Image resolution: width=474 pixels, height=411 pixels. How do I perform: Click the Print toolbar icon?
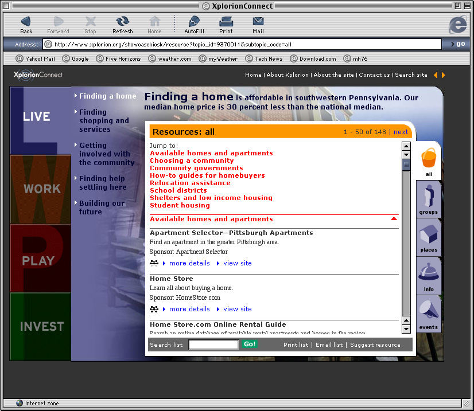tap(226, 25)
